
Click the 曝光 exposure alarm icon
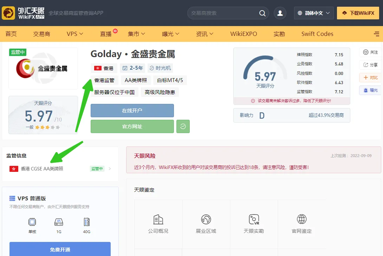click(366, 90)
